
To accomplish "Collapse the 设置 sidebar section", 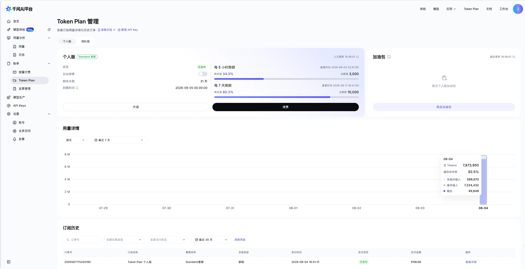I will [x=49, y=114].
